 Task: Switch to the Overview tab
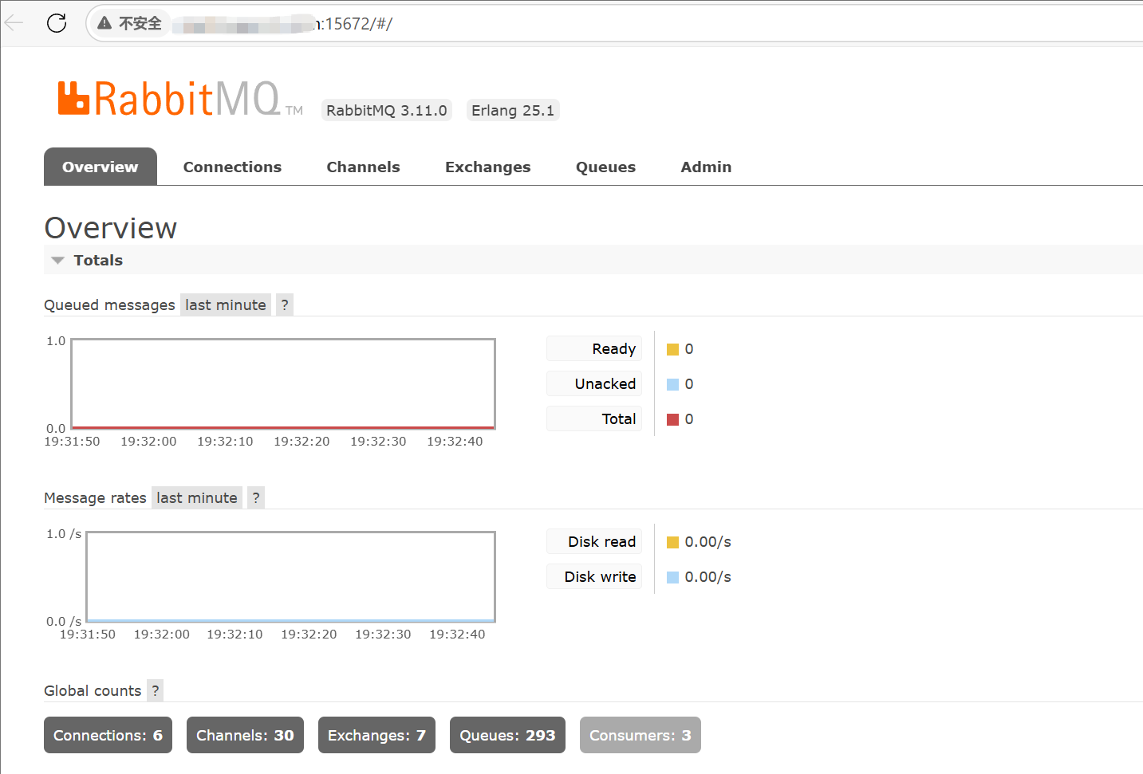(x=101, y=167)
